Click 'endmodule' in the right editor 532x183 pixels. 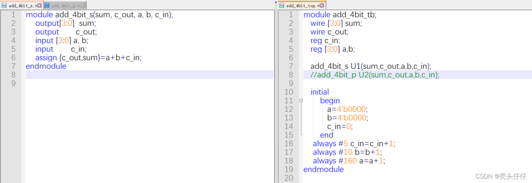(x=324, y=169)
